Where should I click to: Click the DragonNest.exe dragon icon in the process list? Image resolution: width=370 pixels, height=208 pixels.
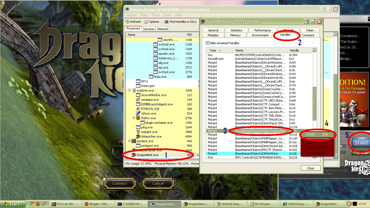pyautogui.click(x=134, y=155)
